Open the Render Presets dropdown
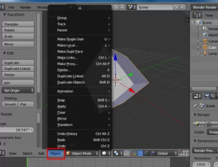Screen dimensions: 218x167 (x=205, y=150)
